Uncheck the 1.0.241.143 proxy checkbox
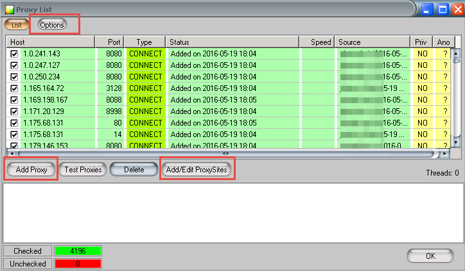The height and width of the screenshot is (271, 465). tap(14, 54)
